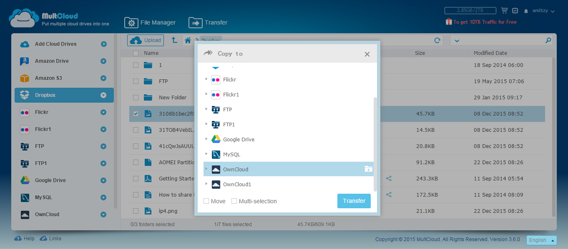The height and width of the screenshot is (249, 568).
Task: Click the Upload button
Action: pos(146,40)
